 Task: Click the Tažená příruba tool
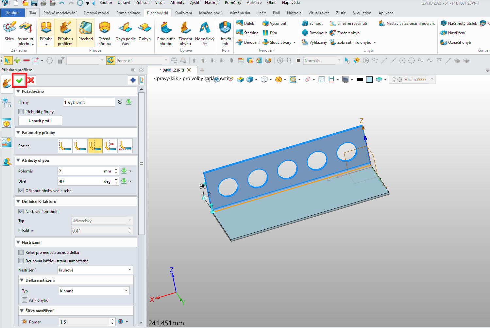pos(105,33)
